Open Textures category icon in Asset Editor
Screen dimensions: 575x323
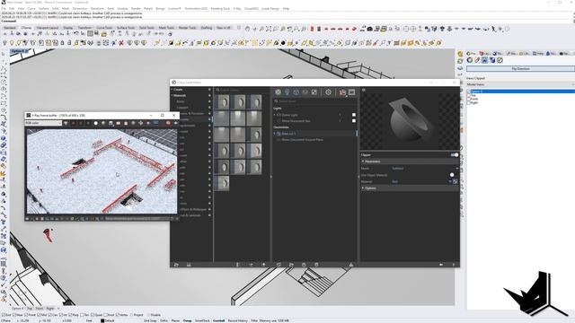[314, 92]
